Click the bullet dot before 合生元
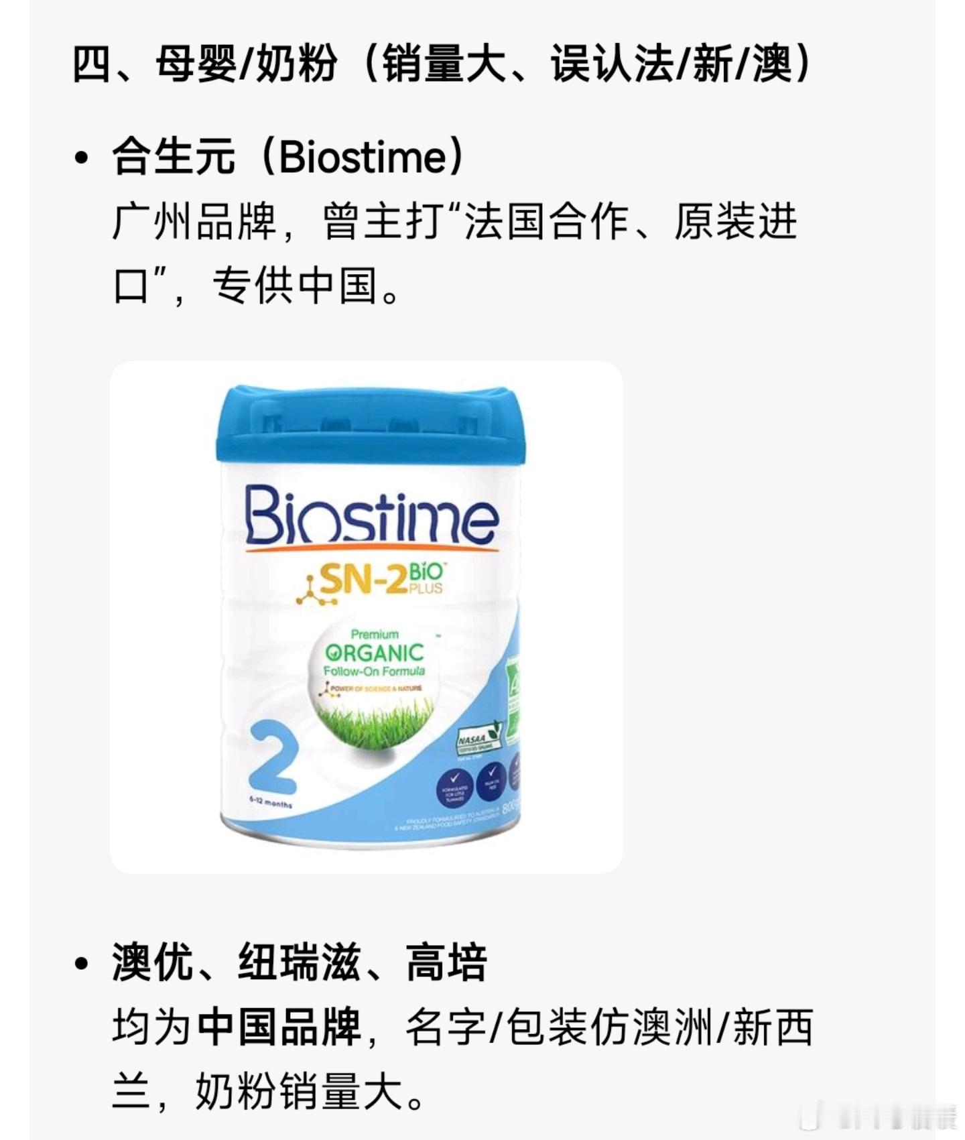This screenshot has height=1140, width=965. 82,158
